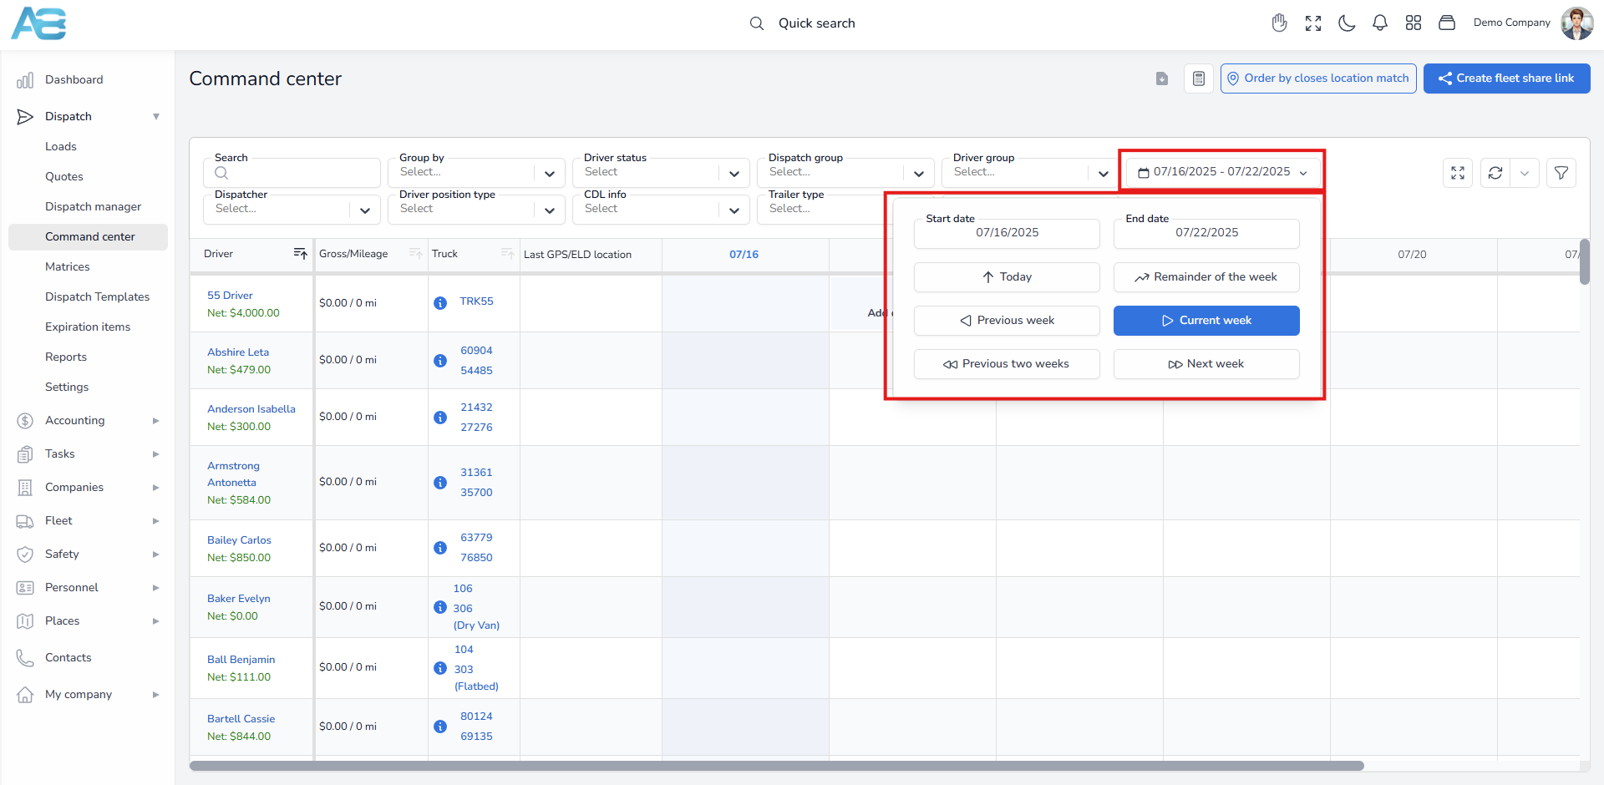Click the Start date field
The image size is (1604, 785).
1007,233
